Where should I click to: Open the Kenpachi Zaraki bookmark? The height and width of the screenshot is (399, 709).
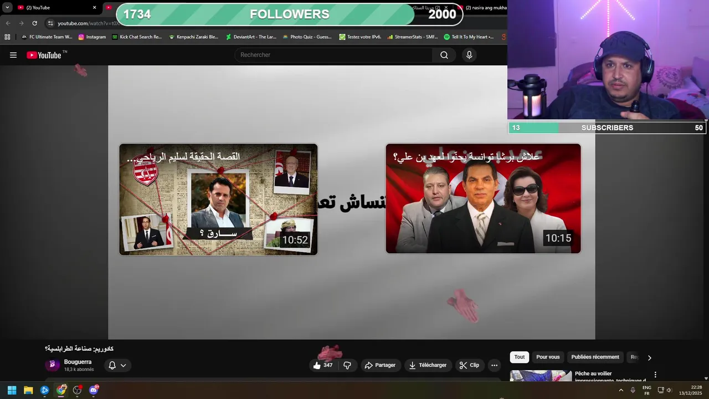[194, 37]
